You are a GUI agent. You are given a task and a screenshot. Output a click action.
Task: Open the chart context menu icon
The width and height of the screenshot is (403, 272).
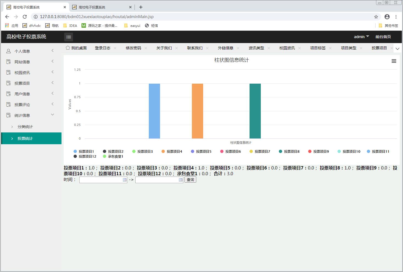[394, 61]
